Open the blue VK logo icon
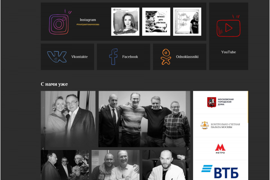Viewport: 270px width, 180px height. (x=57, y=57)
